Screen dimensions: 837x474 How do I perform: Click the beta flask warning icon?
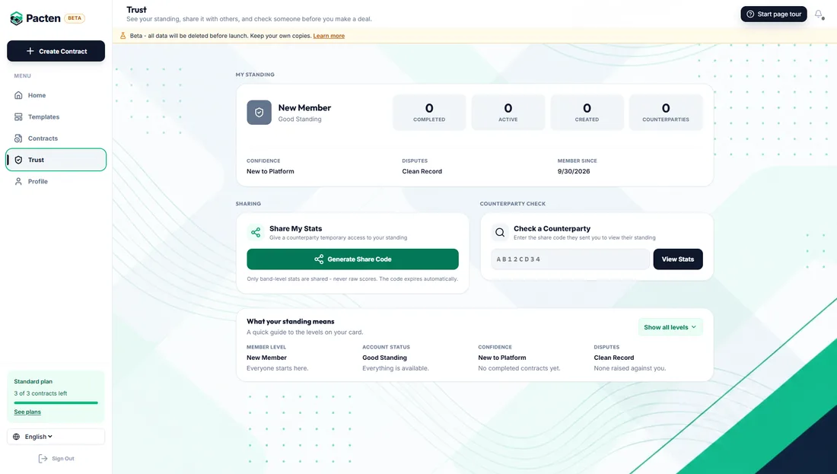(123, 36)
